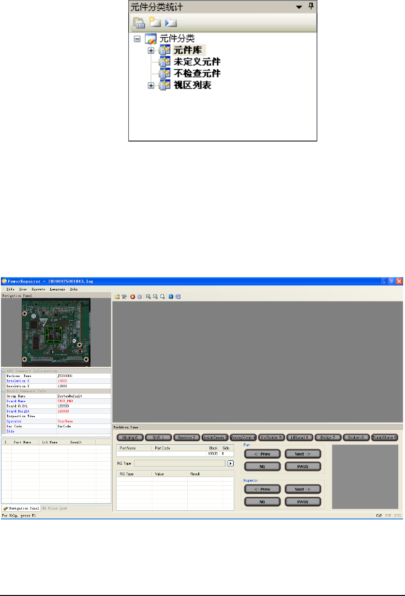Click the Reverse 2 defect button
The width and height of the screenshot is (405, 596).
click(186, 437)
